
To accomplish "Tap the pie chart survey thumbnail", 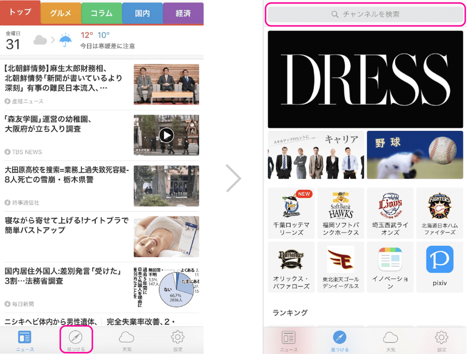I will click(x=166, y=287).
